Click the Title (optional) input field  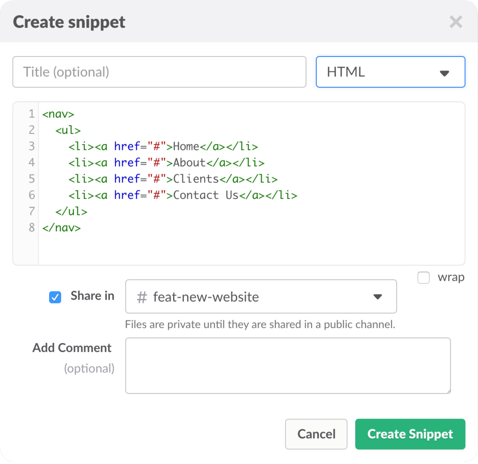coord(159,72)
